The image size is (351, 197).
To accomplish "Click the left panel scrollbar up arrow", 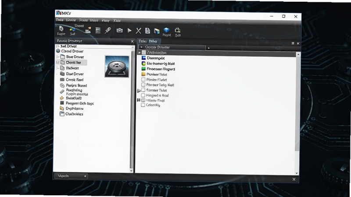I will coord(133,47).
